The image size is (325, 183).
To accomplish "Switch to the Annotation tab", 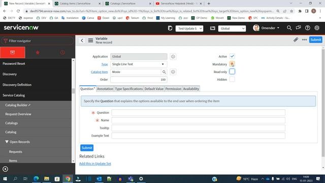I will pyautogui.click(x=105, y=89).
